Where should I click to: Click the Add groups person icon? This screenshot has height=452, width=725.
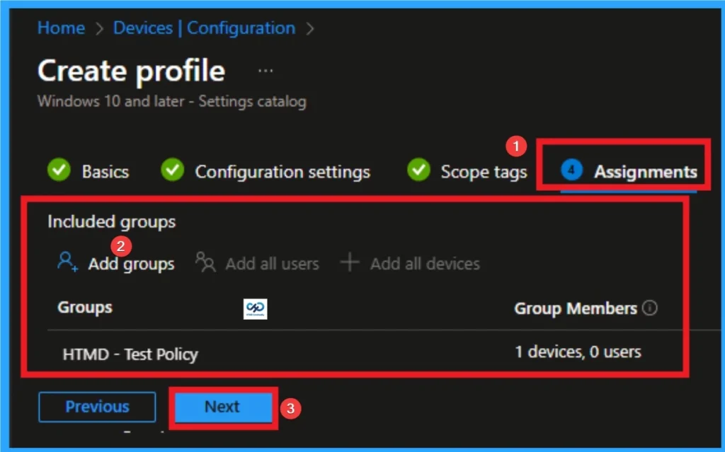67,262
